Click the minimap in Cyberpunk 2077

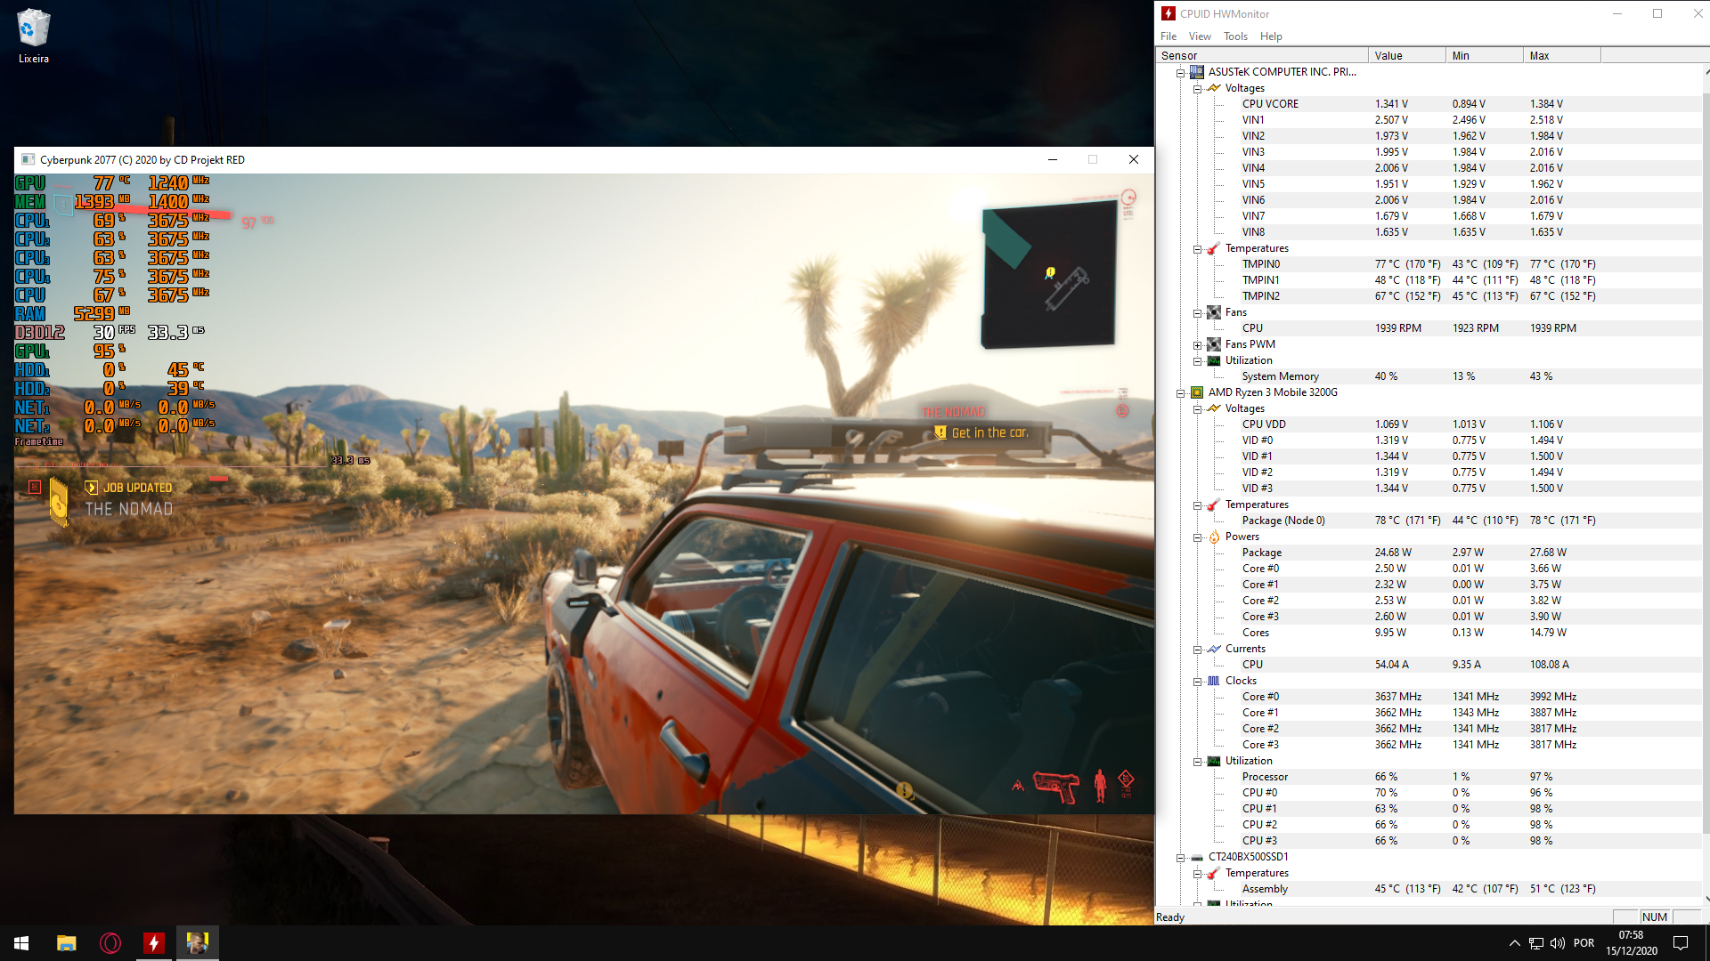tap(1049, 275)
